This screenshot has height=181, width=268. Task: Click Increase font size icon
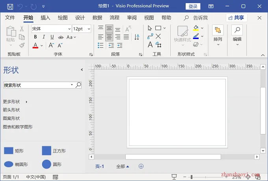[x=51, y=45]
